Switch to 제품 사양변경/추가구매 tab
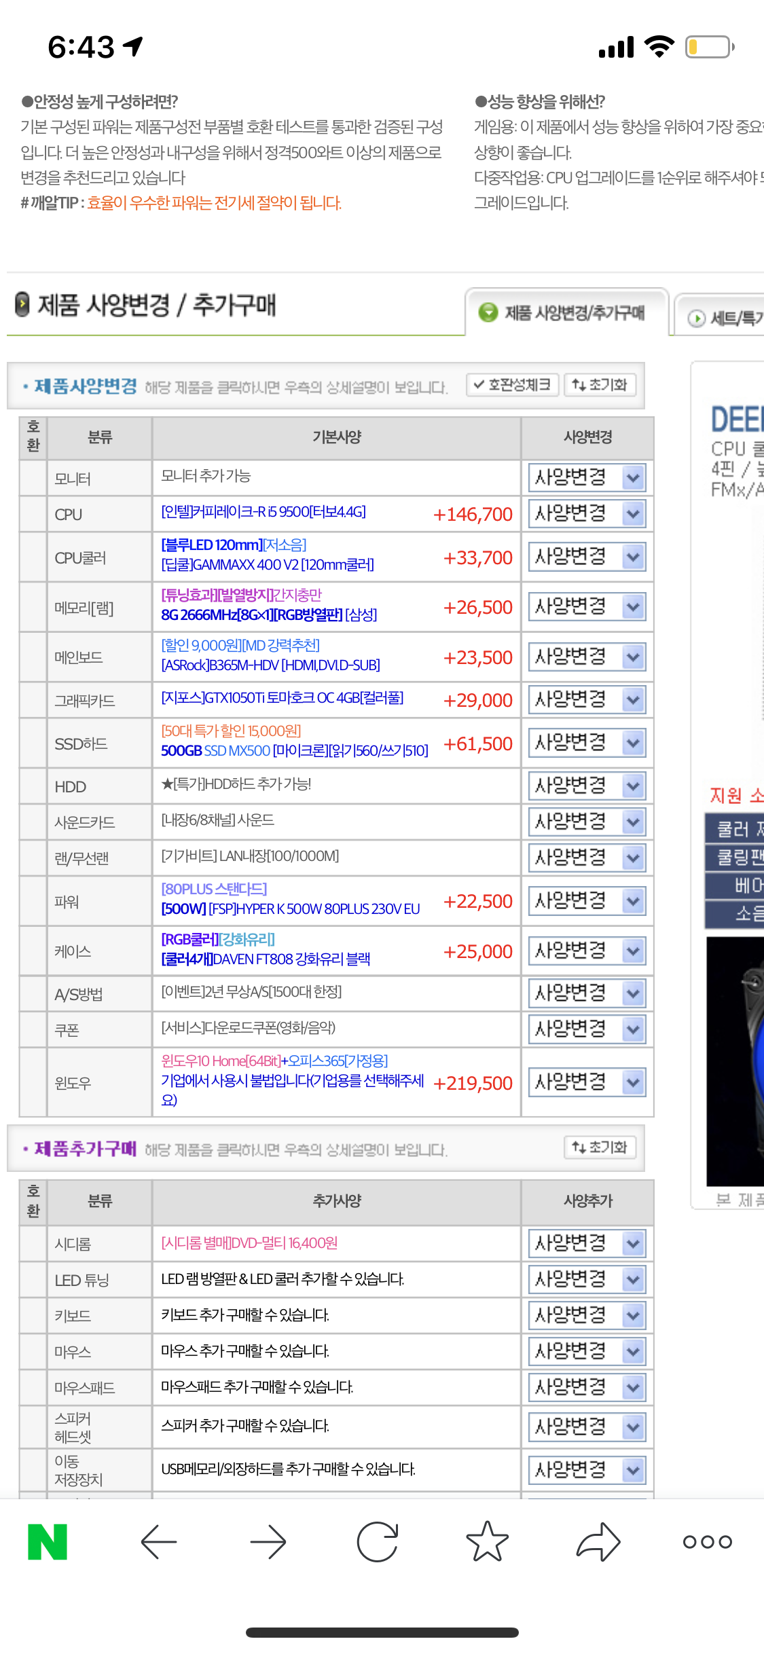Image resolution: width=764 pixels, height=1654 pixels. click(567, 312)
